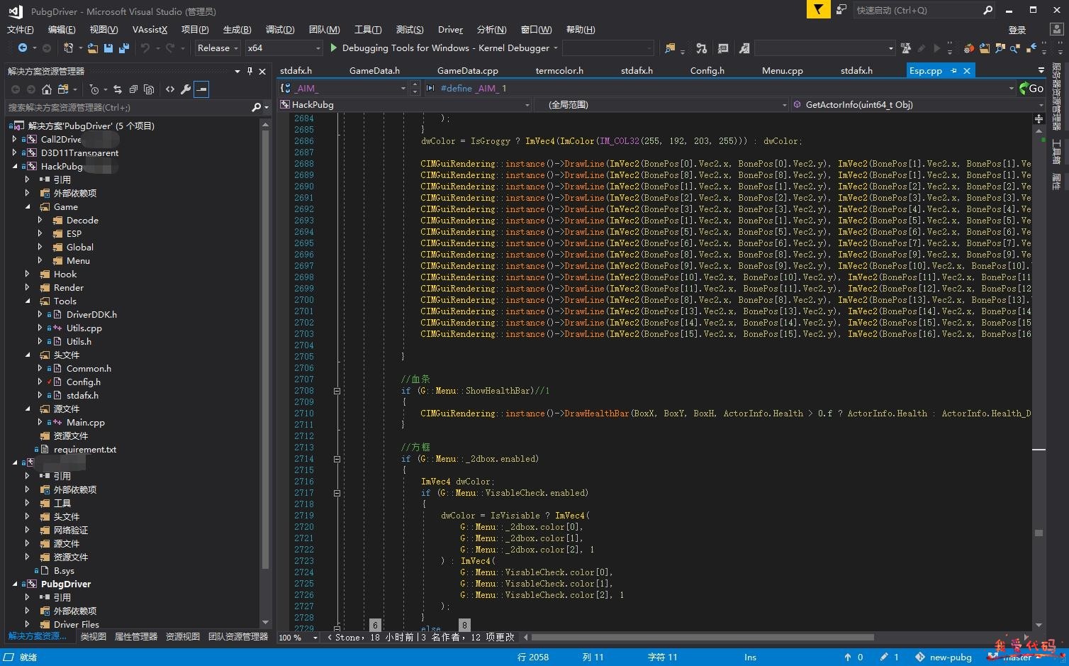The height and width of the screenshot is (666, 1069).
Task: Collapse the if-block at line 2708
Action: coord(337,391)
